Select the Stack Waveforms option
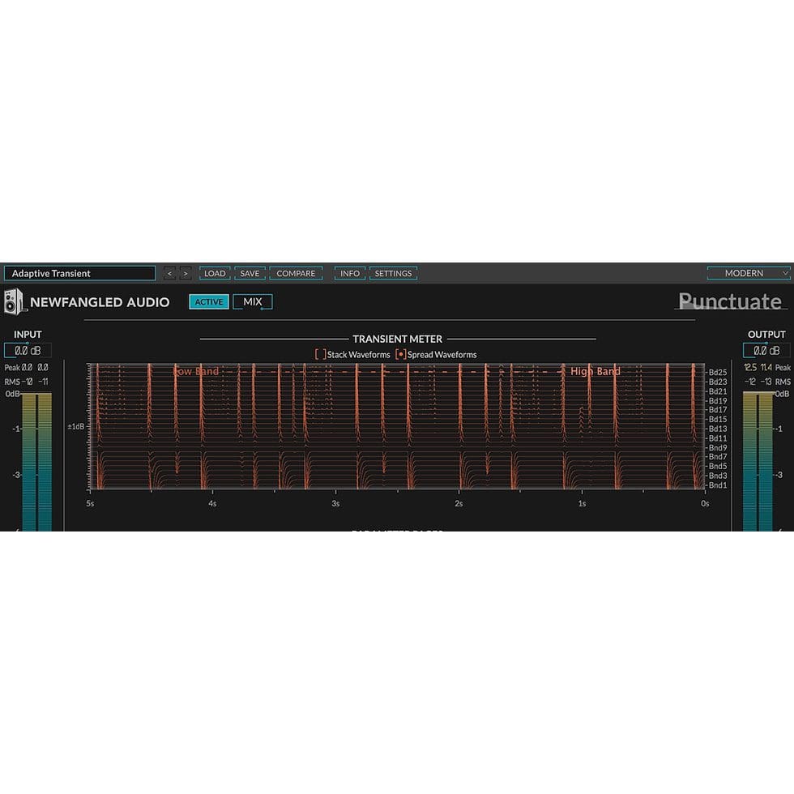This screenshot has width=794, height=794. (x=352, y=355)
